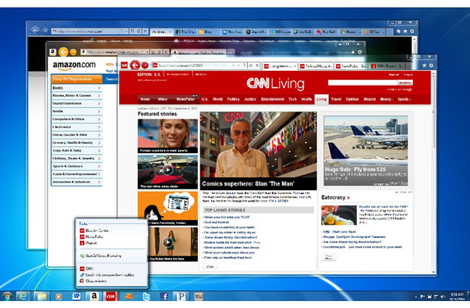Open address bar dropdown in Amazon window
The height and width of the screenshot is (308, 470).
pyautogui.click(x=147, y=52)
